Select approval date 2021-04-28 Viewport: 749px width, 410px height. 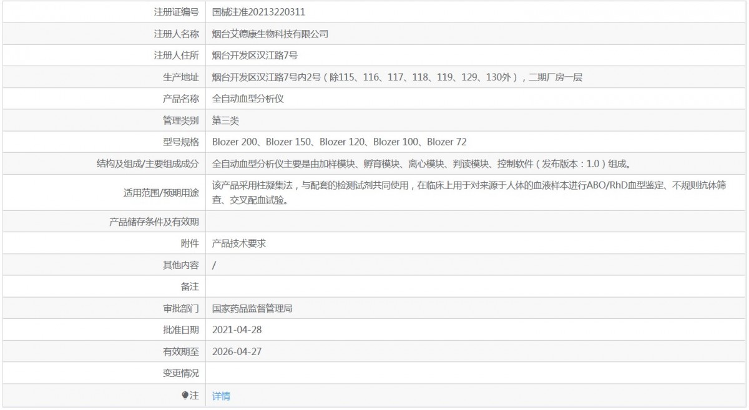237,330
